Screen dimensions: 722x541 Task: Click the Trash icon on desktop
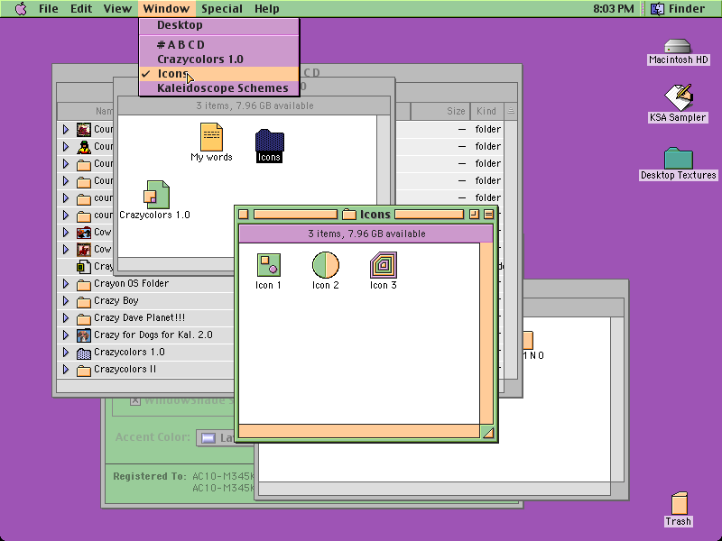[679, 503]
